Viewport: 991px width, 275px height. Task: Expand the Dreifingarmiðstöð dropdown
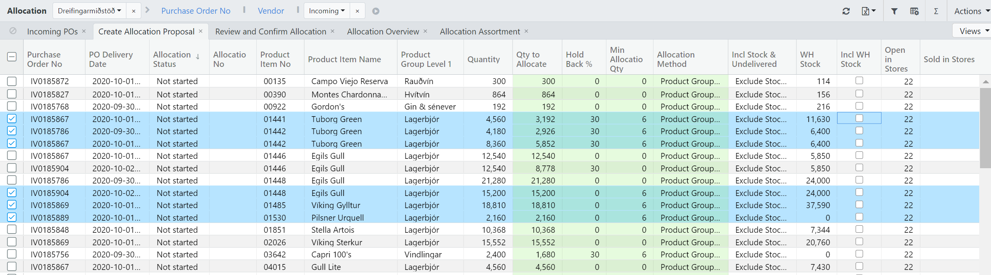[x=89, y=11]
